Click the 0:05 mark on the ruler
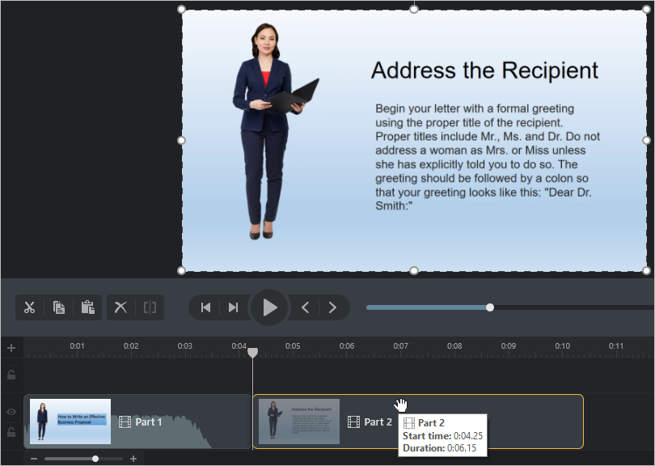This screenshot has height=466, width=655. (x=293, y=346)
